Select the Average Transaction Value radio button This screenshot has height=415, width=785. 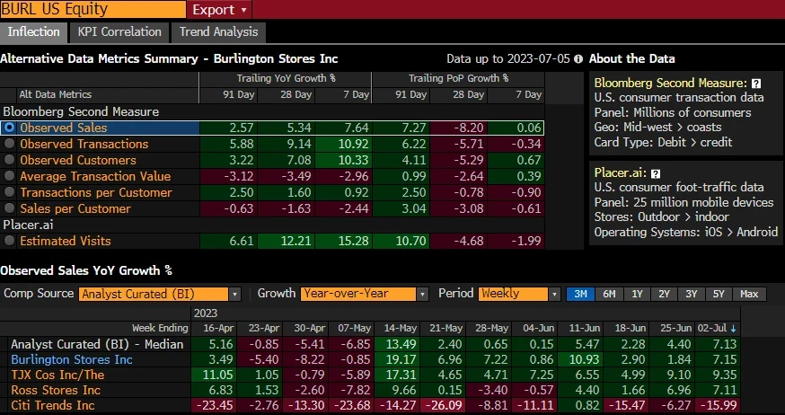(x=9, y=177)
